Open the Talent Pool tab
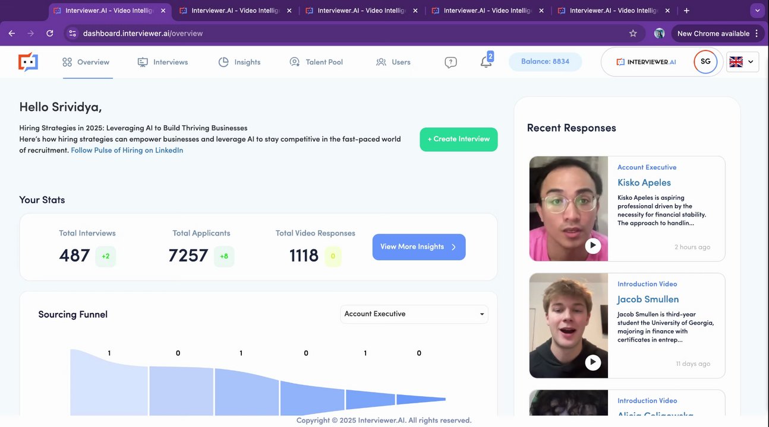The image size is (769, 427). (x=316, y=62)
